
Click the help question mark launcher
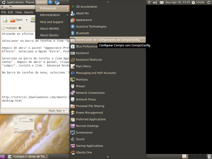[50, 2]
